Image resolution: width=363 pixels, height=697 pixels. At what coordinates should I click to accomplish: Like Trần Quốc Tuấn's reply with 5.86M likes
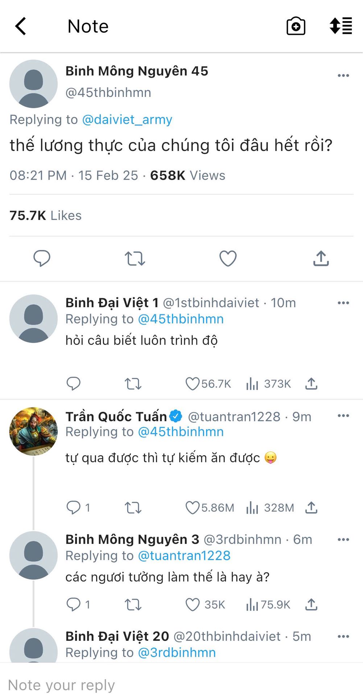click(x=193, y=508)
